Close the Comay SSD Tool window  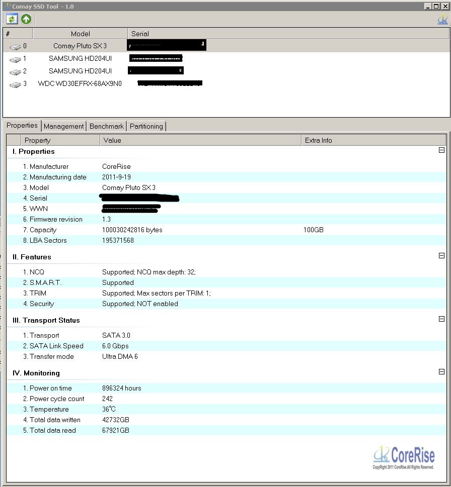tap(445, 6)
